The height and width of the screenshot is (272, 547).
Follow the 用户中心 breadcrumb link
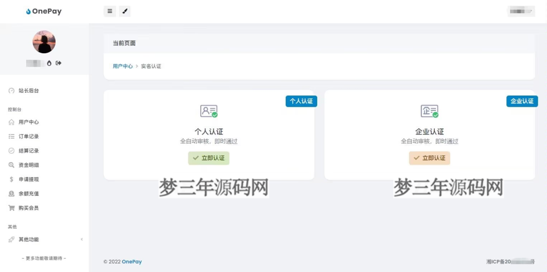[x=123, y=66]
